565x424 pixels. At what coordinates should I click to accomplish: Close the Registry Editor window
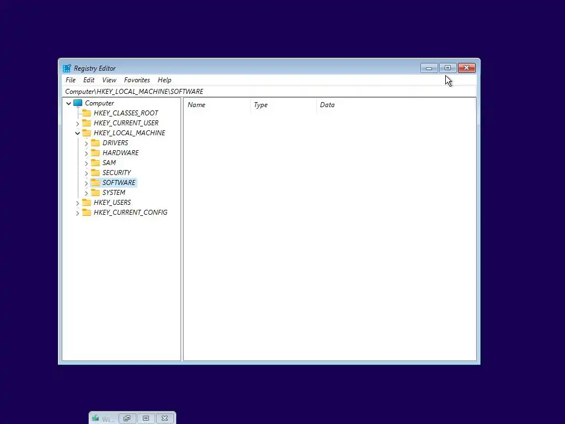point(467,68)
